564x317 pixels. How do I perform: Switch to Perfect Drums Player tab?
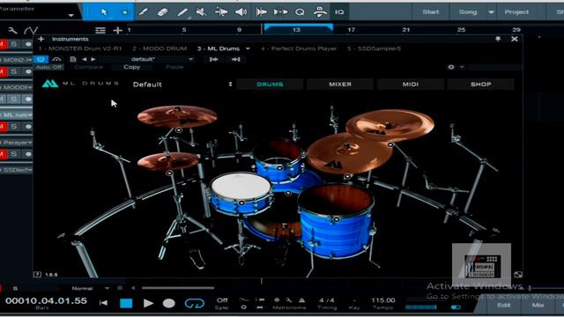tap(299, 48)
